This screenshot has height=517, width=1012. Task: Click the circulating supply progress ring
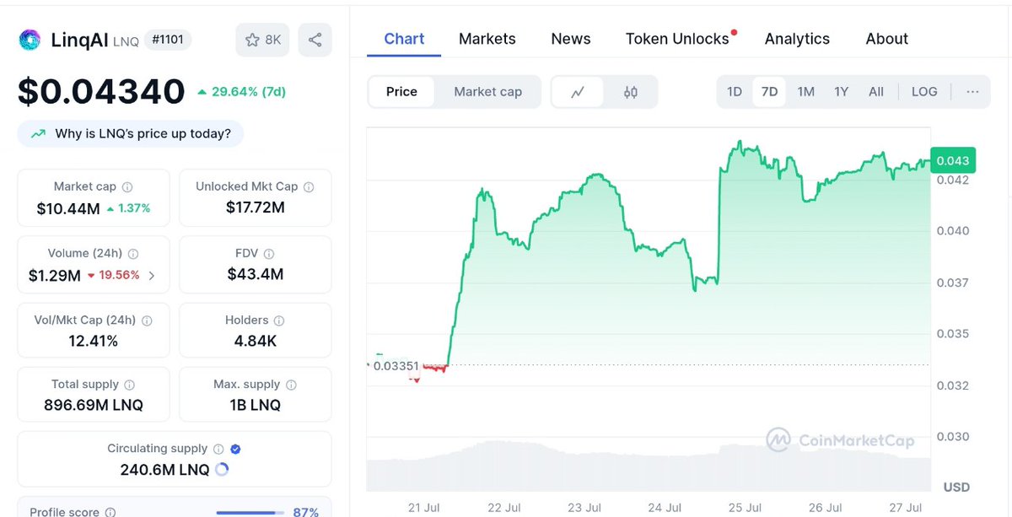point(222,470)
